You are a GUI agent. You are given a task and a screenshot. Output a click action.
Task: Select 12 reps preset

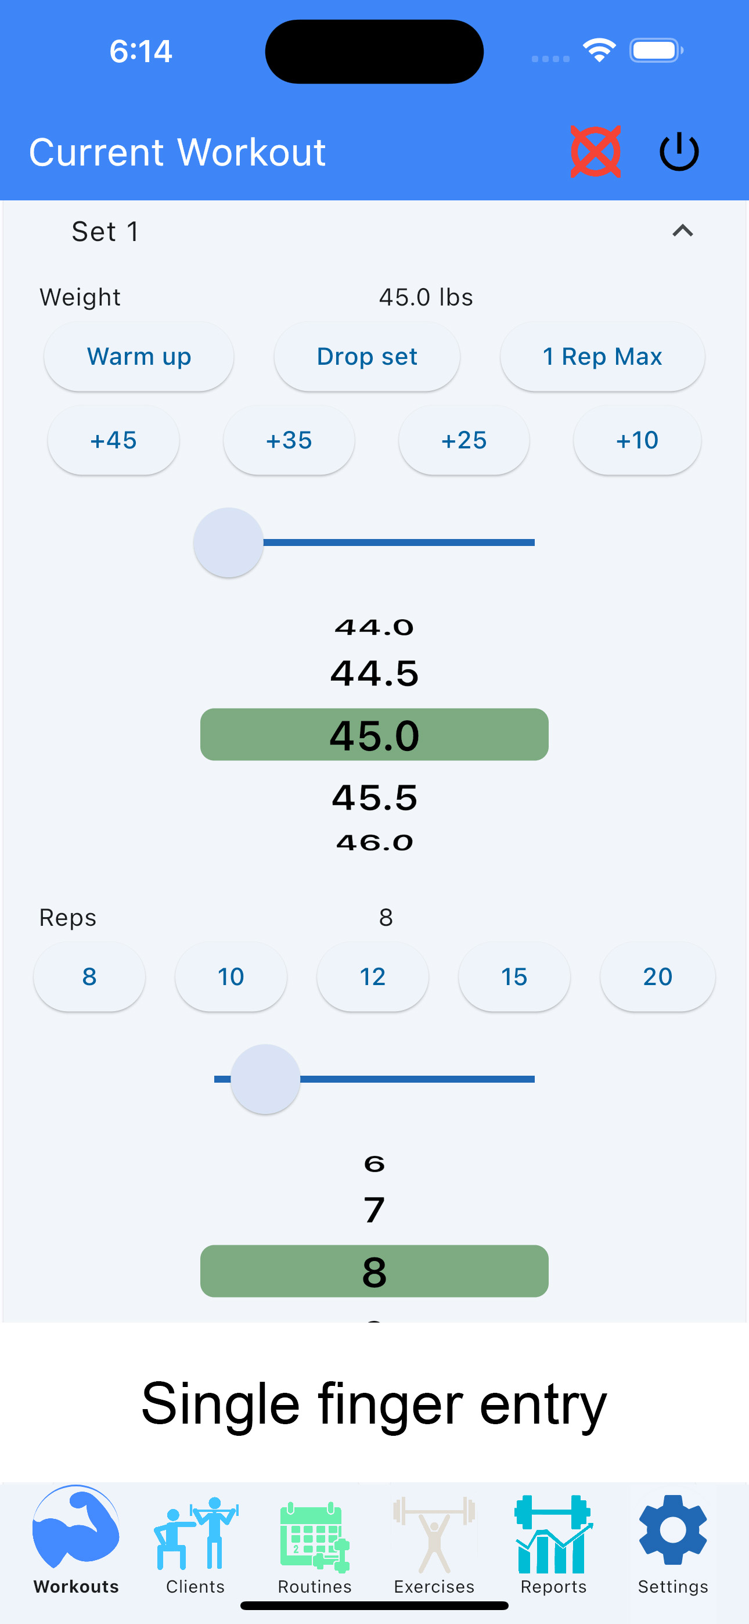373,976
